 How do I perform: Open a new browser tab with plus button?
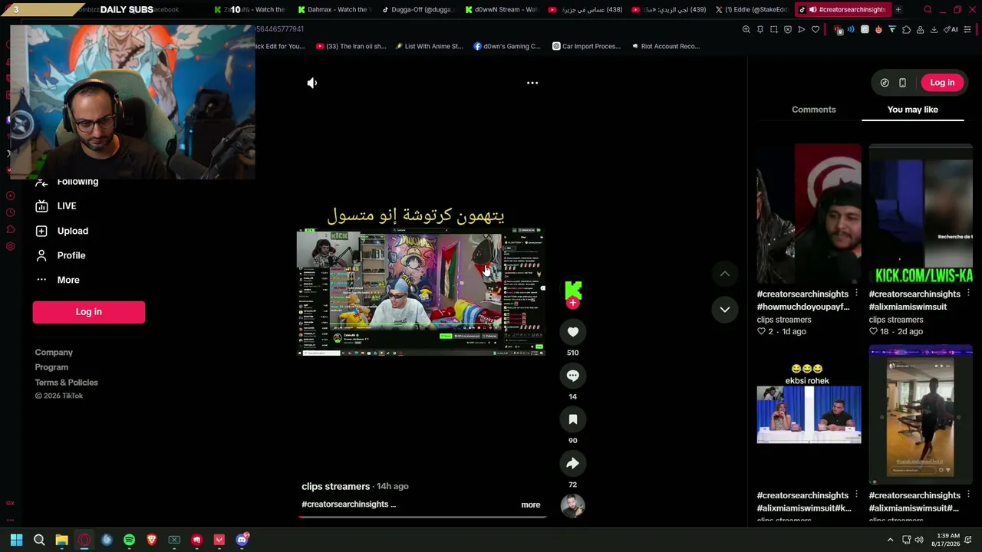[x=898, y=9]
